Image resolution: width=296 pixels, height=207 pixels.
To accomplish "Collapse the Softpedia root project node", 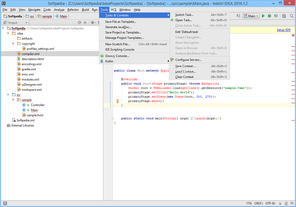I will click(3, 28).
